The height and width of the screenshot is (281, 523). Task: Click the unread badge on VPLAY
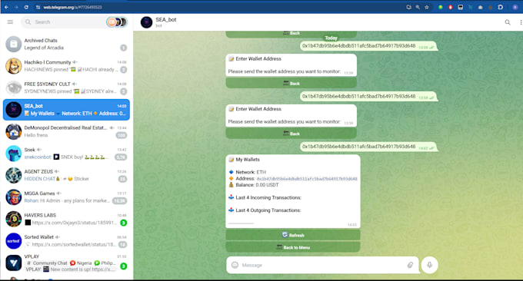click(x=123, y=266)
